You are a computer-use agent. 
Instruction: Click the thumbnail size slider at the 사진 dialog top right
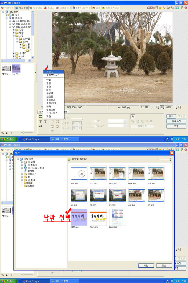point(165,160)
